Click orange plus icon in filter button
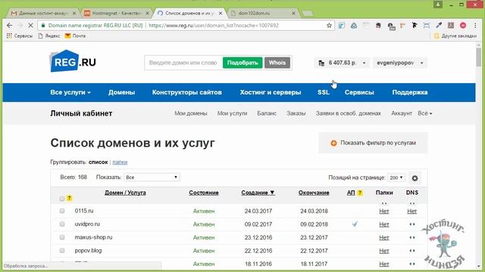Viewport: 485px width, 272px height. pos(333,143)
